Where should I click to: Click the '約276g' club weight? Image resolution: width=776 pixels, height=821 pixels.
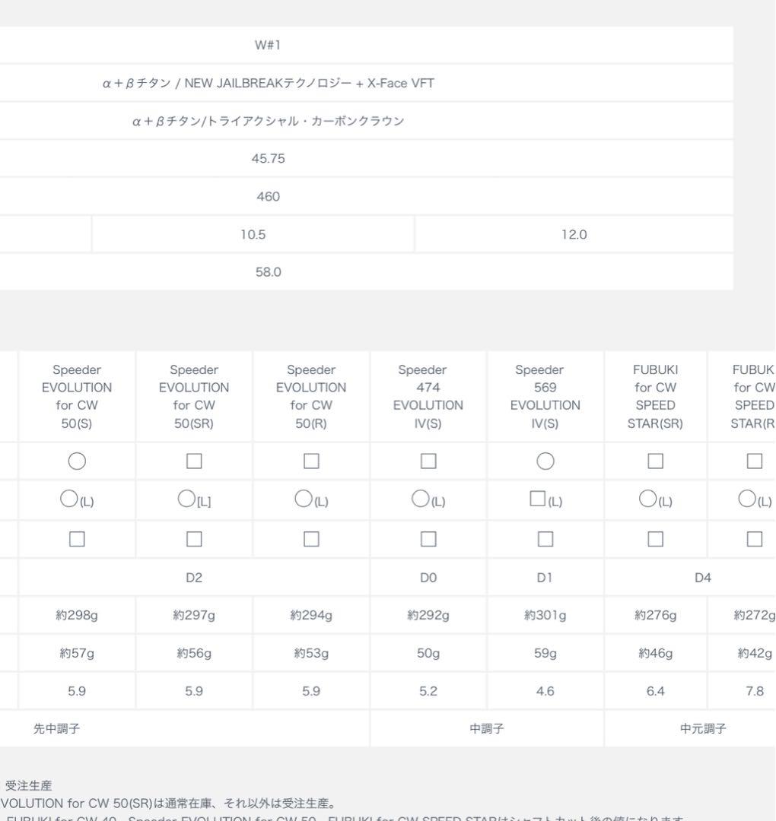point(656,615)
